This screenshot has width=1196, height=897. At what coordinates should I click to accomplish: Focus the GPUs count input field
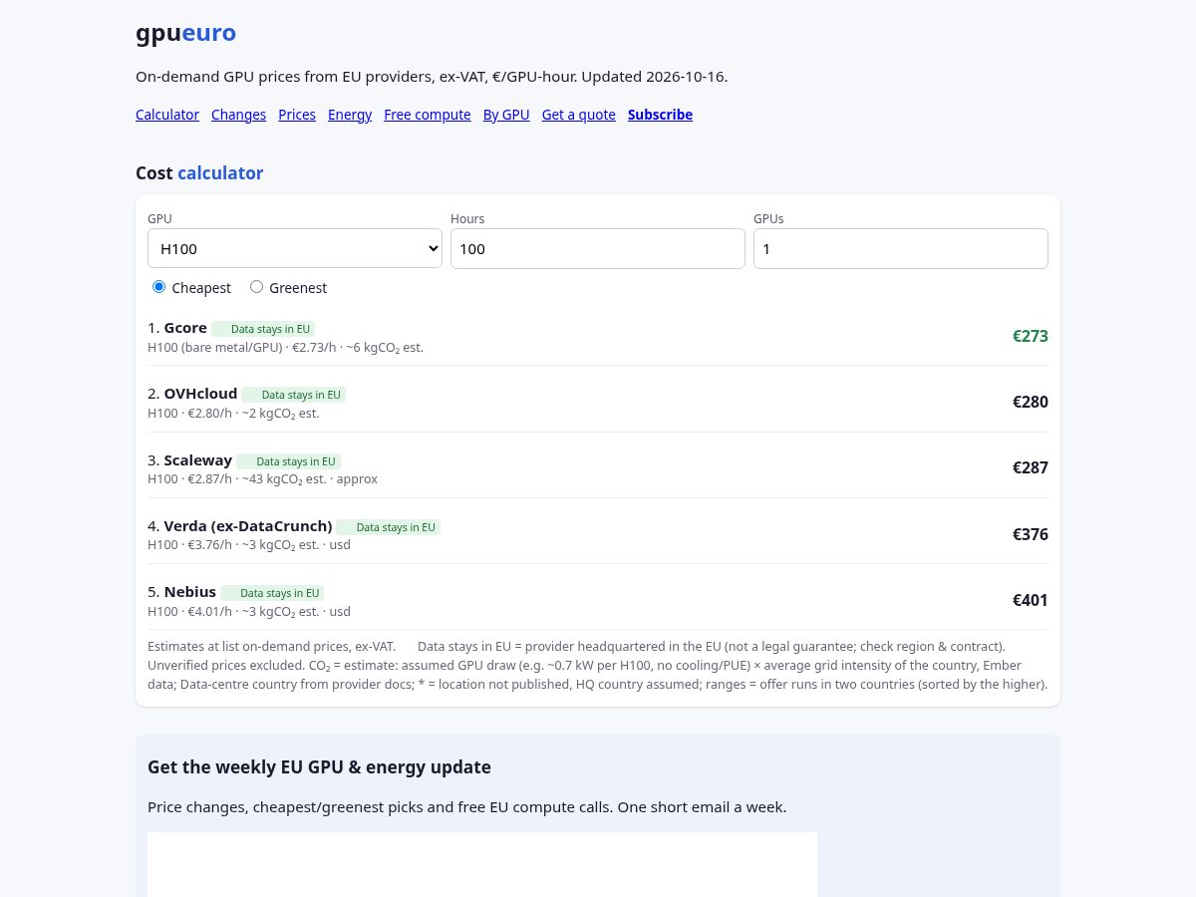coord(901,248)
